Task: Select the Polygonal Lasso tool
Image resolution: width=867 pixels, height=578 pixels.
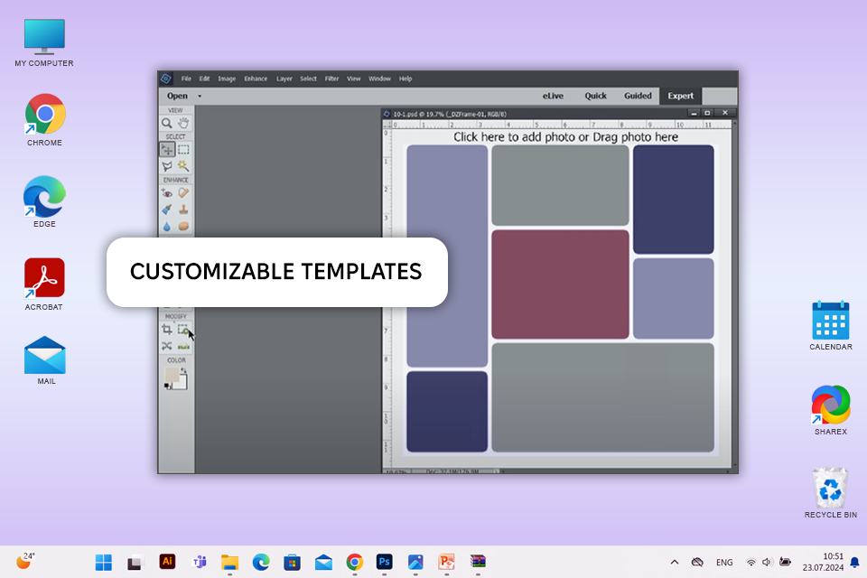Action: click(166, 166)
